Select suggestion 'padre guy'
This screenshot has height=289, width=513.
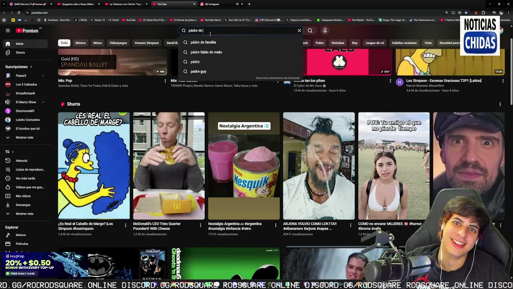point(240,71)
